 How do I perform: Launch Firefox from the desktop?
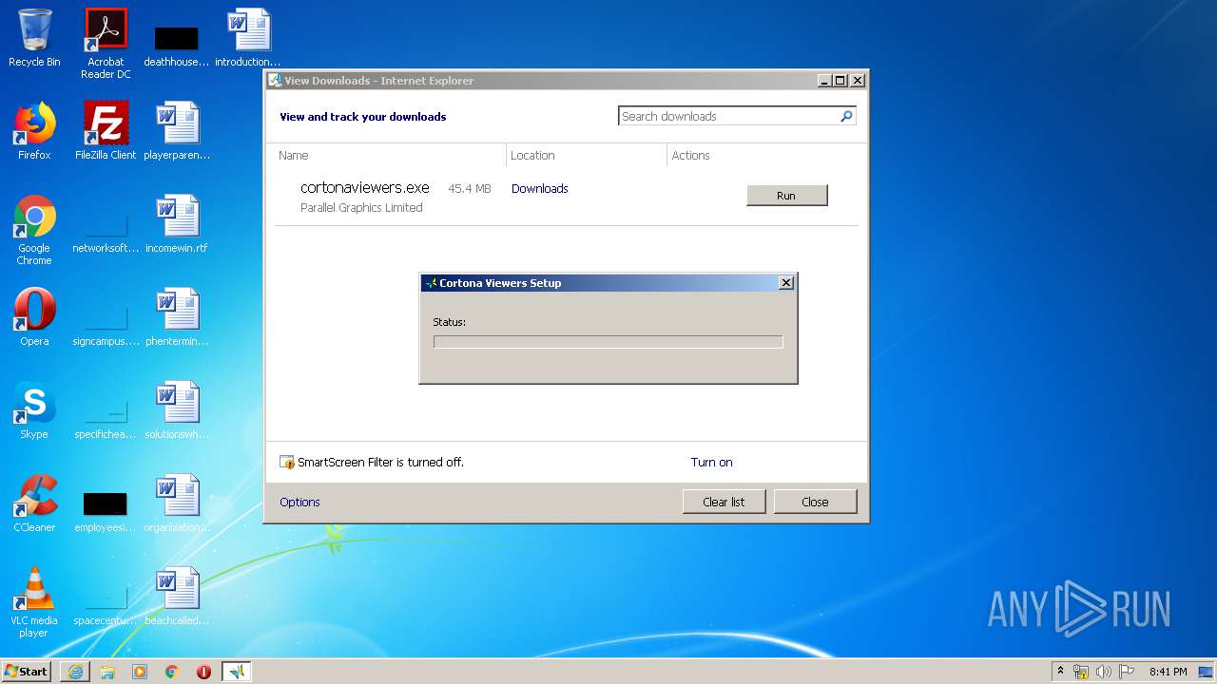tap(34, 131)
